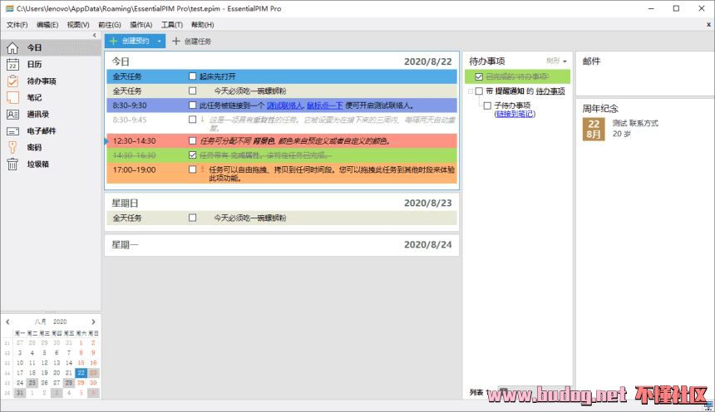Click 2020 year selector in mini calendar

pyautogui.click(x=60, y=321)
